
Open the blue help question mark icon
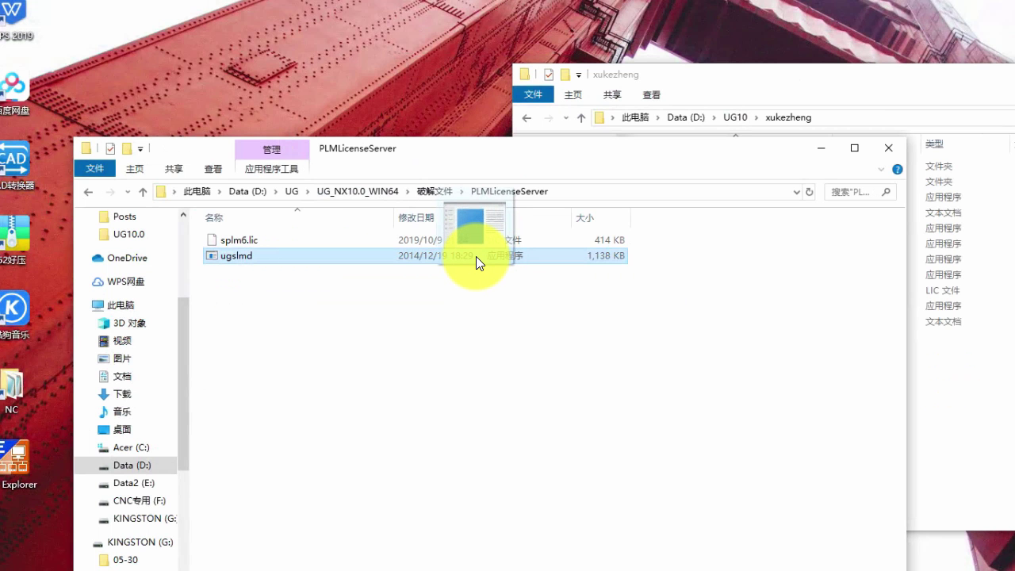coord(897,169)
